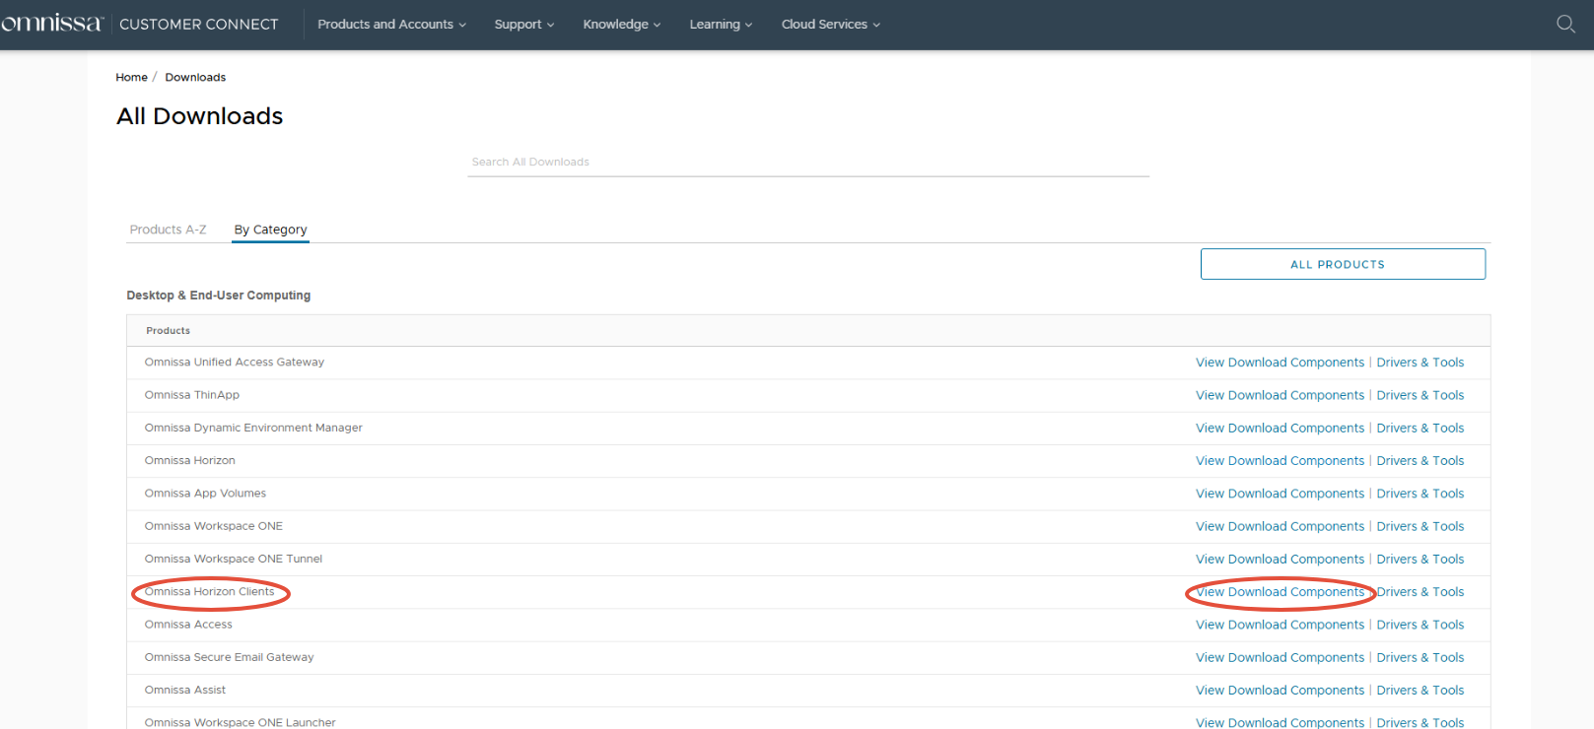This screenshot has height=729, width=1594.
Task: Click the search magnifier icon in header
Action: [1565, 24]
